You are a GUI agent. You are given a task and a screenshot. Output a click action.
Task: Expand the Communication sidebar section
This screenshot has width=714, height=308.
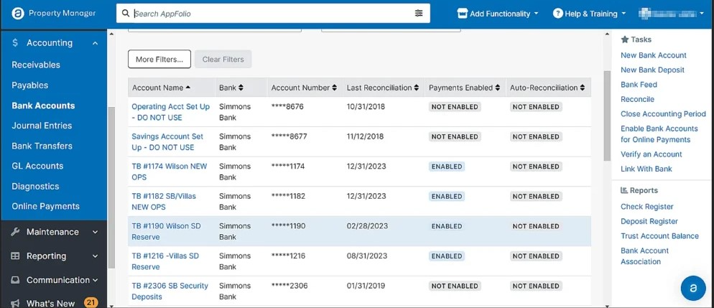[95, 280]
